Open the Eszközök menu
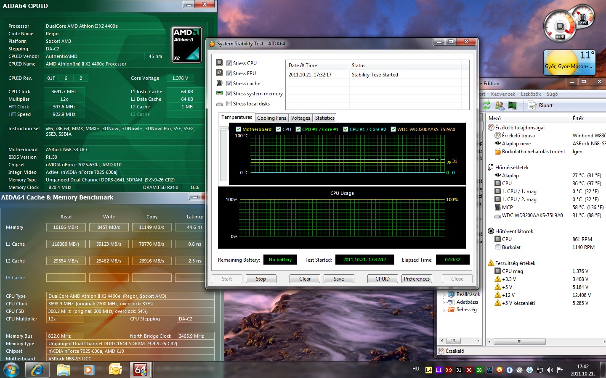The width and height of the screenshot is (606, 378). tap(531, 94)
